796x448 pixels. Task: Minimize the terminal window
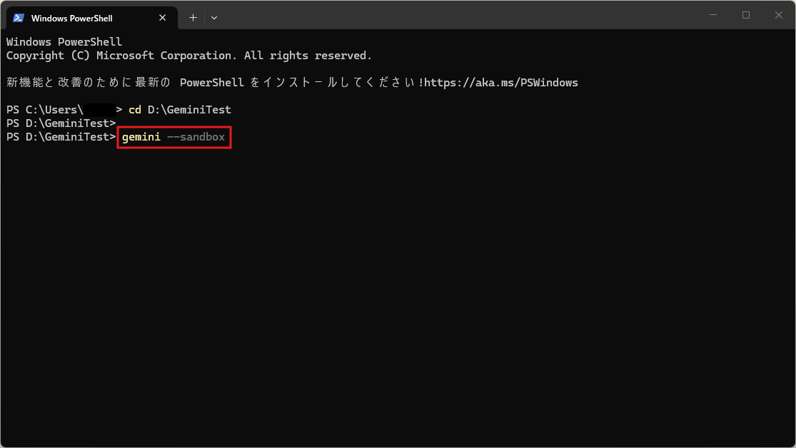click(x=713, y=15)
